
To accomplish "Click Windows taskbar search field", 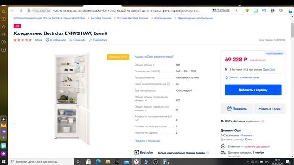I will tap(41, 162).
